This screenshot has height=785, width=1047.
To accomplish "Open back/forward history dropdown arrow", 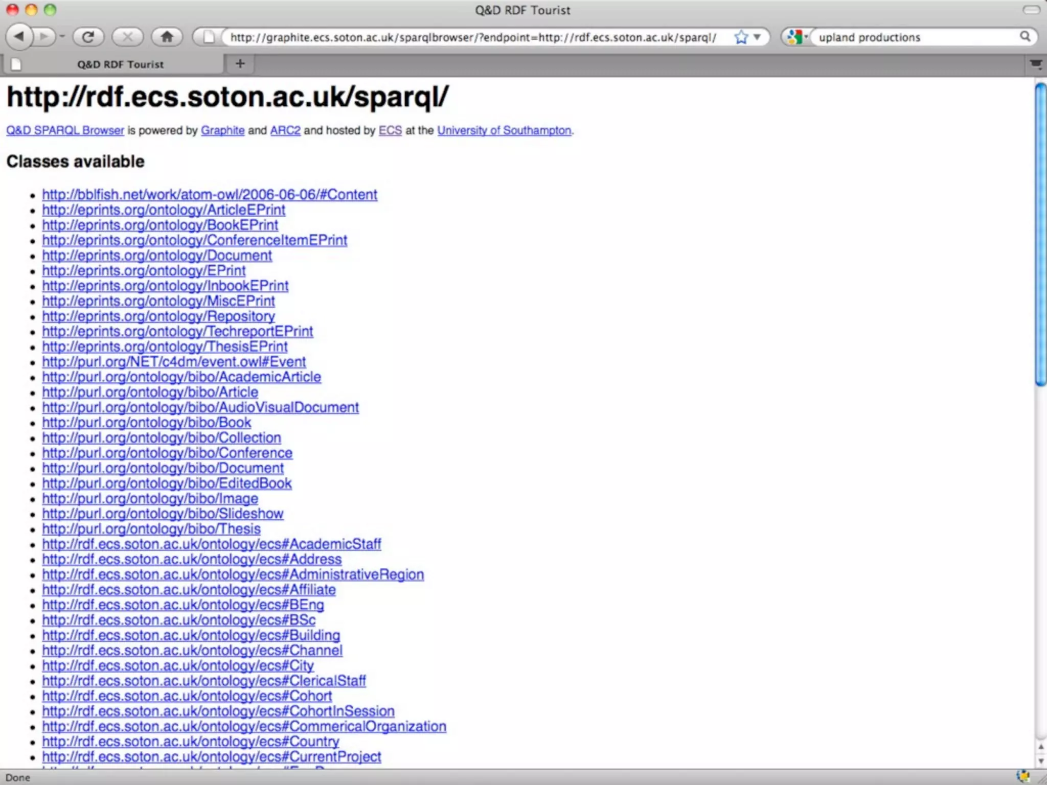I will (62, 37).
